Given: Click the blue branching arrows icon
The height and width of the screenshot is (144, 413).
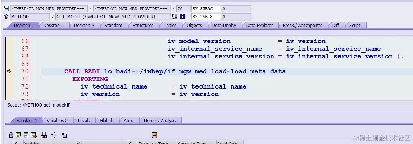Looking at the screenshot, I should 54,135.
